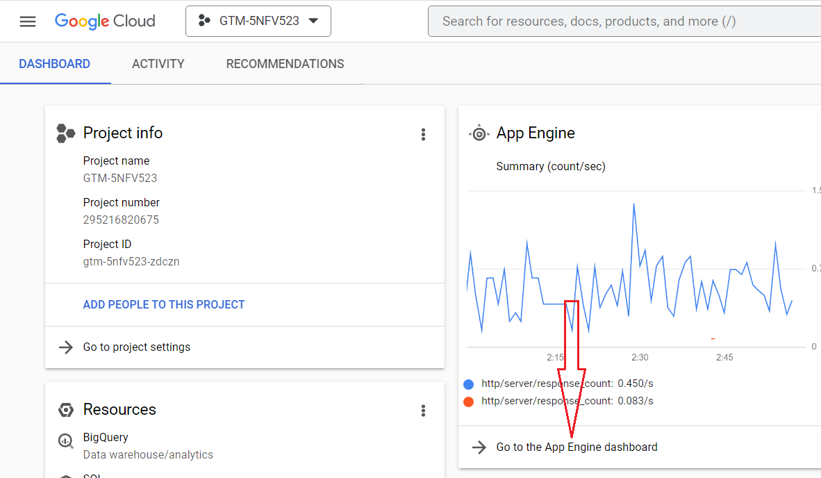Go to the App Engine dashboard

577,447
